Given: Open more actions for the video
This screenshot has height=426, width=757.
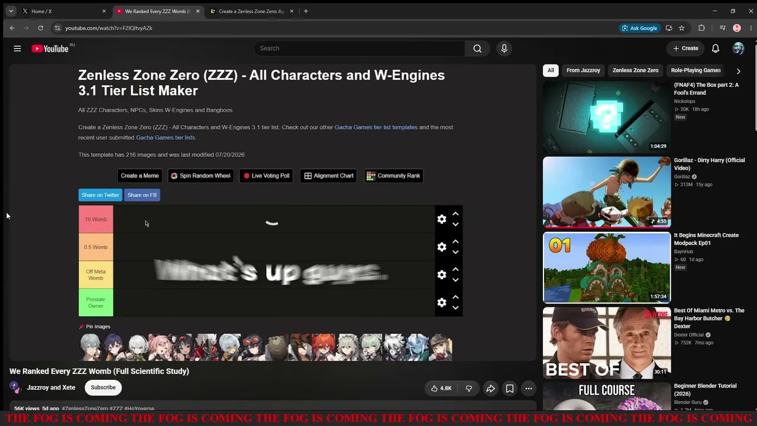Looking at the screenshot, I should click(529, 389).
